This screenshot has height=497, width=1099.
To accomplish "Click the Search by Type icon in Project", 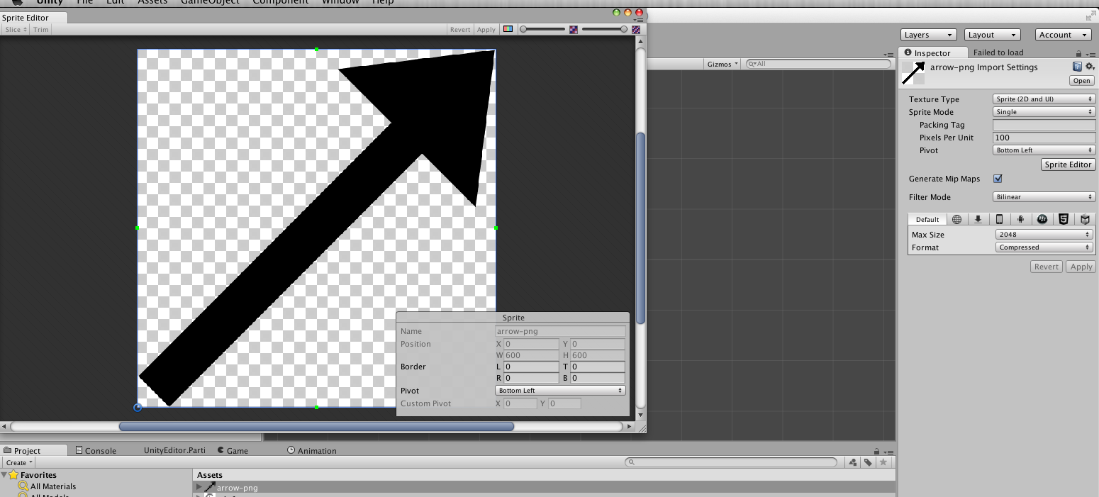I will tap(853, 462).
